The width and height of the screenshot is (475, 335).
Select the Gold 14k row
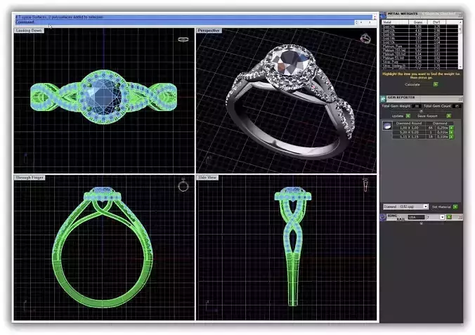[420, 39]
